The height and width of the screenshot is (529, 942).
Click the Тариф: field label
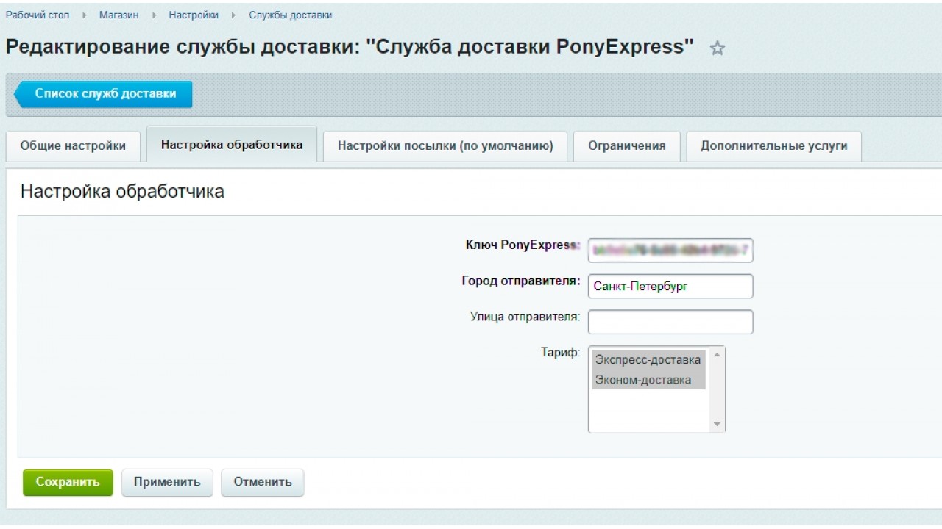click(560, 353)
